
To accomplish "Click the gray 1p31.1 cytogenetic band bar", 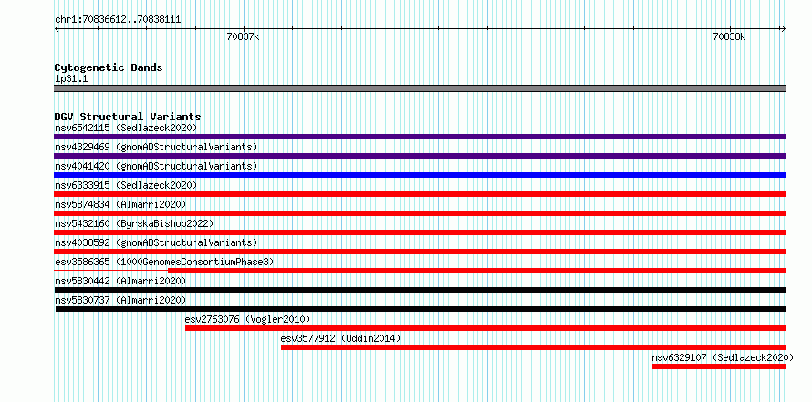I will pyautogui.click(x=420, y=88).
